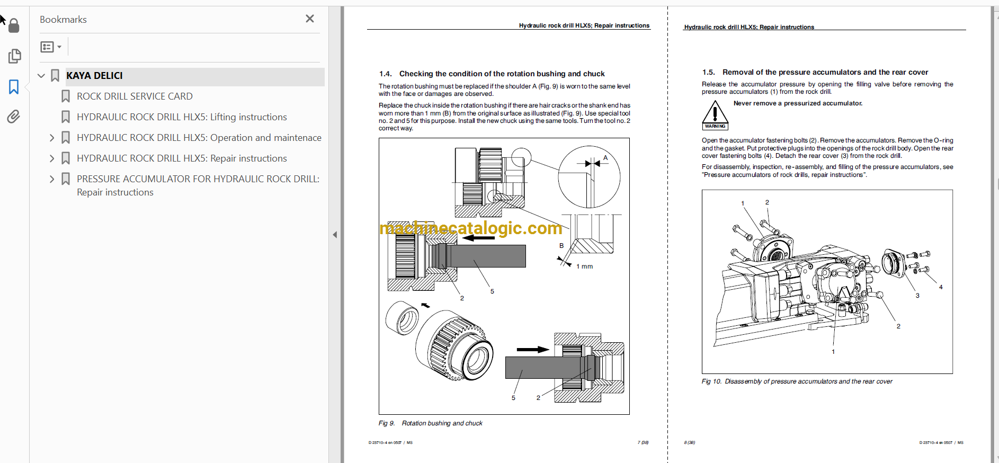This screenshot has height=463, width=999.
Task: Click section heading 1.5 Removal of accumulators
Action: coord(815,72)
